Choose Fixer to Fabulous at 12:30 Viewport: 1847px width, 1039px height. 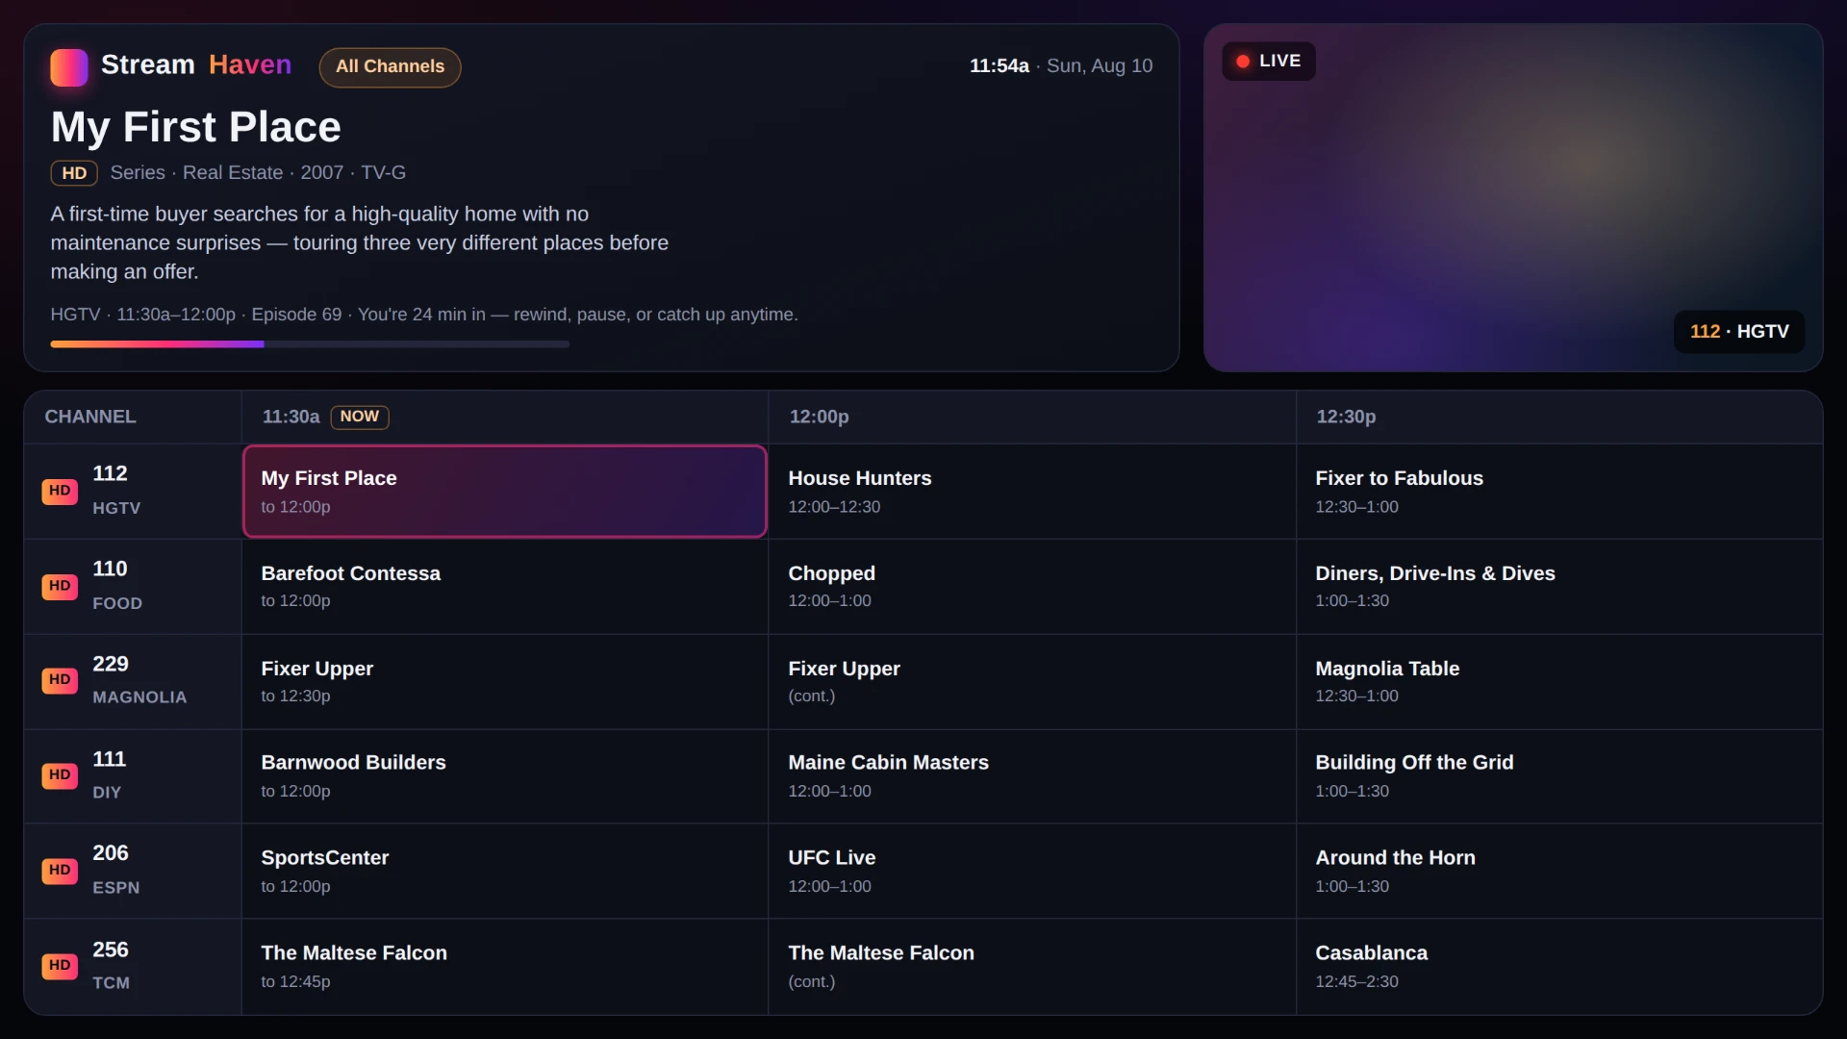click(x=1559, y=492)
